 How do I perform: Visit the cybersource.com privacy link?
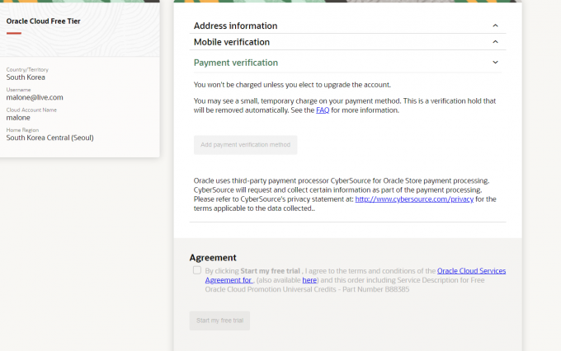[x=414, y=199]
